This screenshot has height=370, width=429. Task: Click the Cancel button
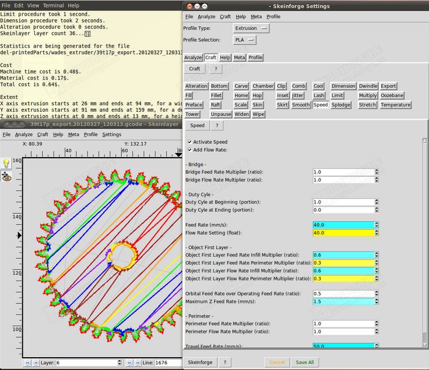(x=277, y=362)
